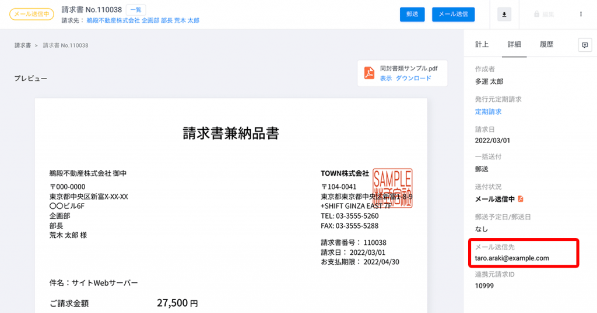Click the 同封書類サンプル.pdf file name
Image resolution: width=597 pixels, height=313 pixels.
409,69
